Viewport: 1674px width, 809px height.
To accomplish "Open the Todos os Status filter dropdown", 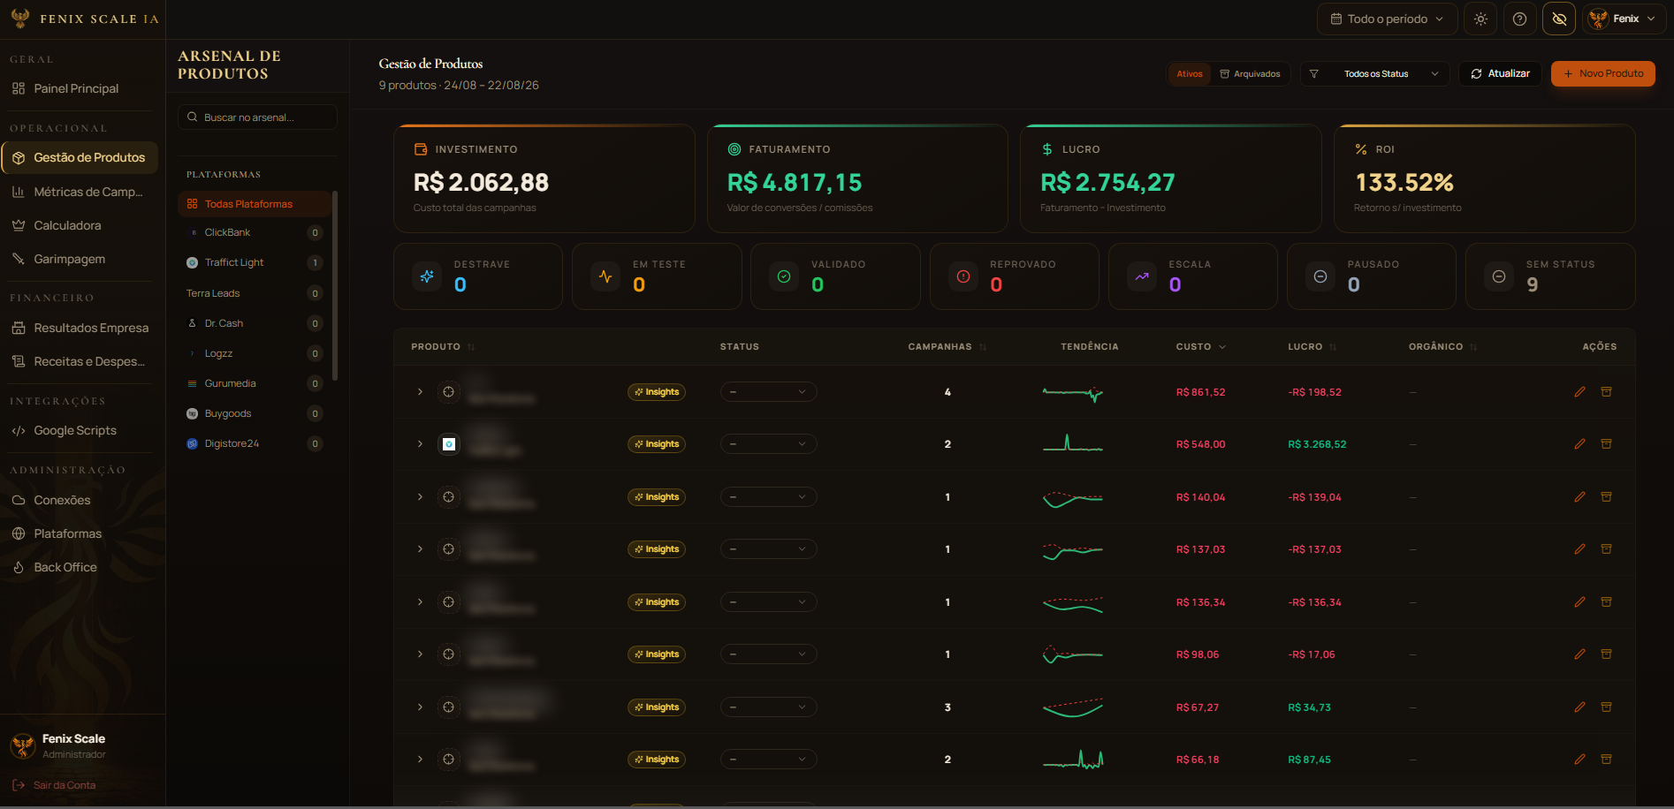I will pyautogui.click(x=1375, y=74).
